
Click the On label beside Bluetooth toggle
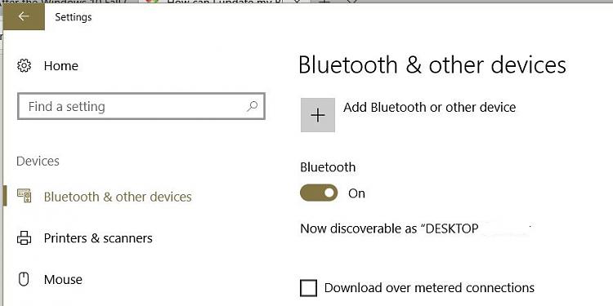point(356,193)
